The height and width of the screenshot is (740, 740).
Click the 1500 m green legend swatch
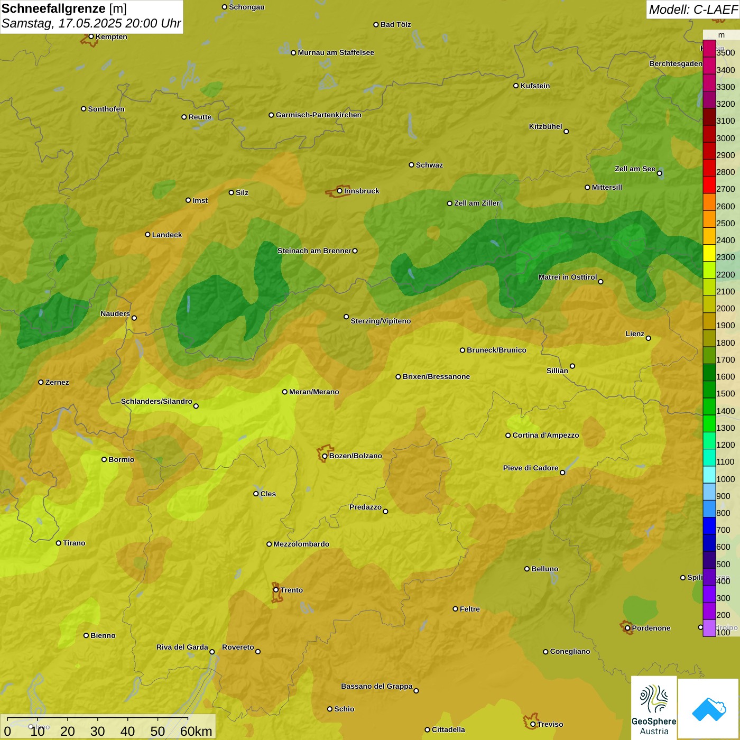point(709,390)
